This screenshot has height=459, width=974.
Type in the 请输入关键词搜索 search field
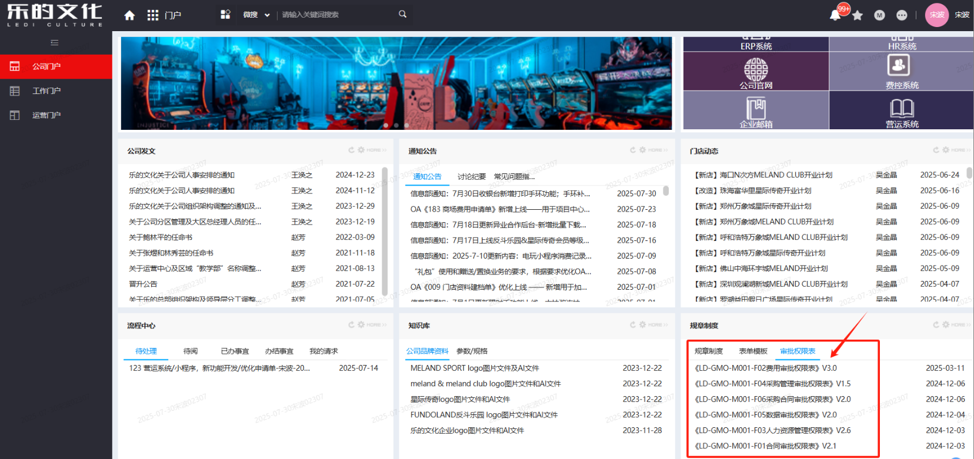point(335,15)
